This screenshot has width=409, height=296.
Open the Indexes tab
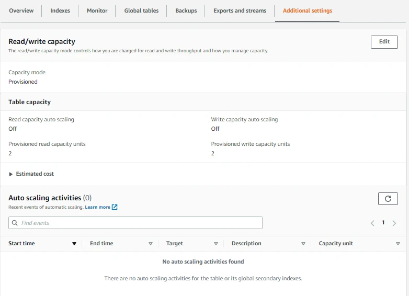pos(60,10)
